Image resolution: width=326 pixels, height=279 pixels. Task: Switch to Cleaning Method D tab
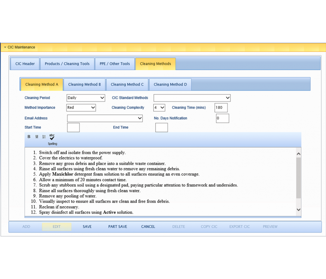[x=170, y=84]
